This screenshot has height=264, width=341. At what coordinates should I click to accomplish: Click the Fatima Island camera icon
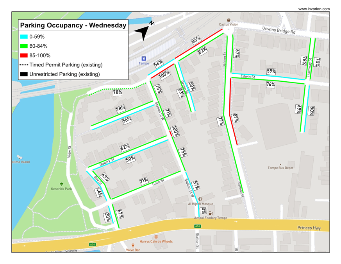point(19,157)
